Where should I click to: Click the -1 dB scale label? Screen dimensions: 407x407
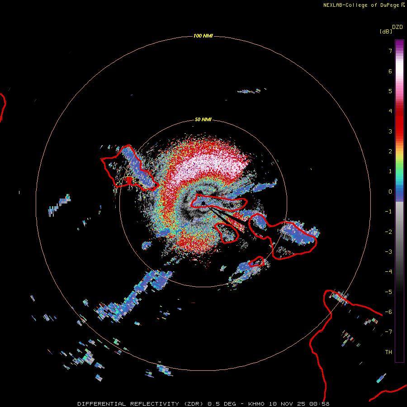coord(388,212)
